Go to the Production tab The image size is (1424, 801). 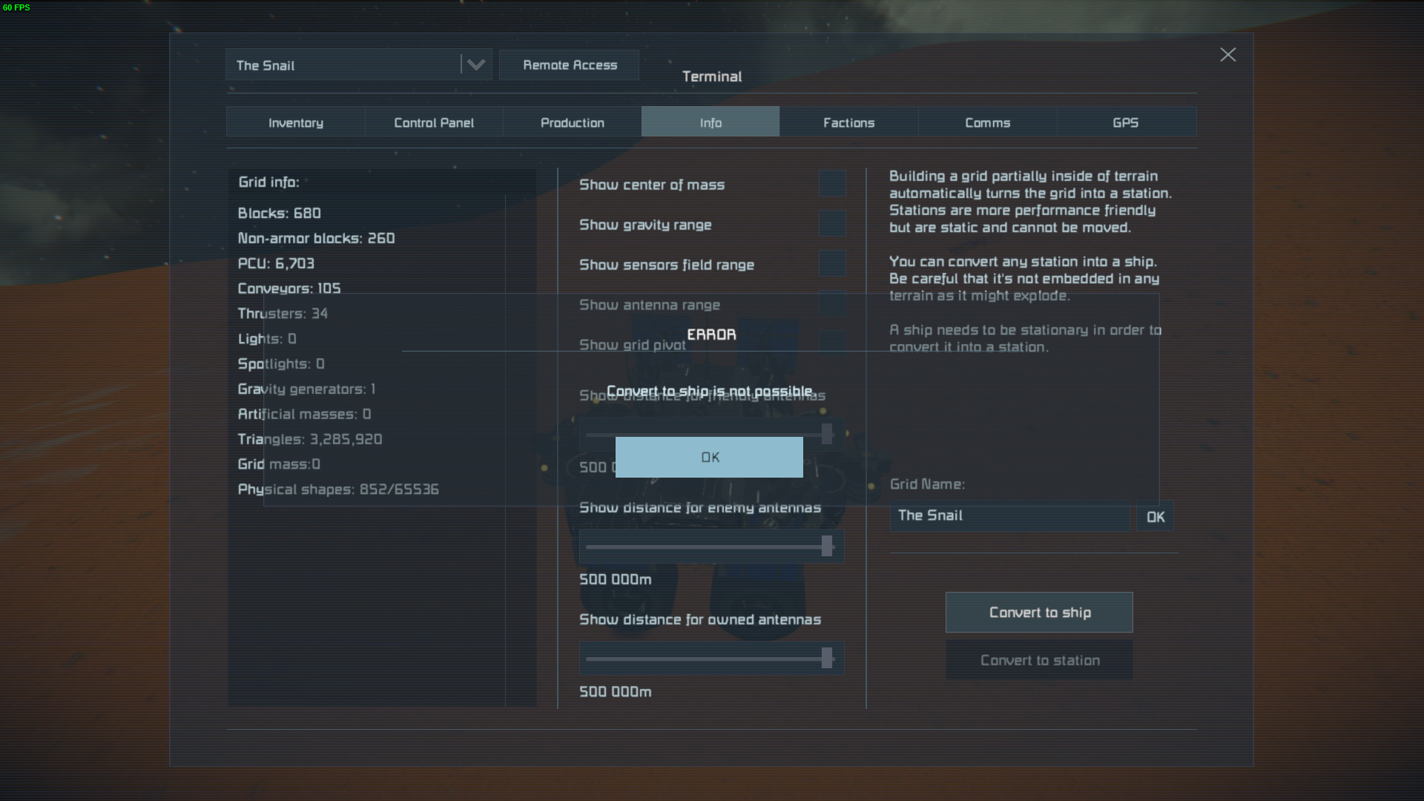coord(572,122)
